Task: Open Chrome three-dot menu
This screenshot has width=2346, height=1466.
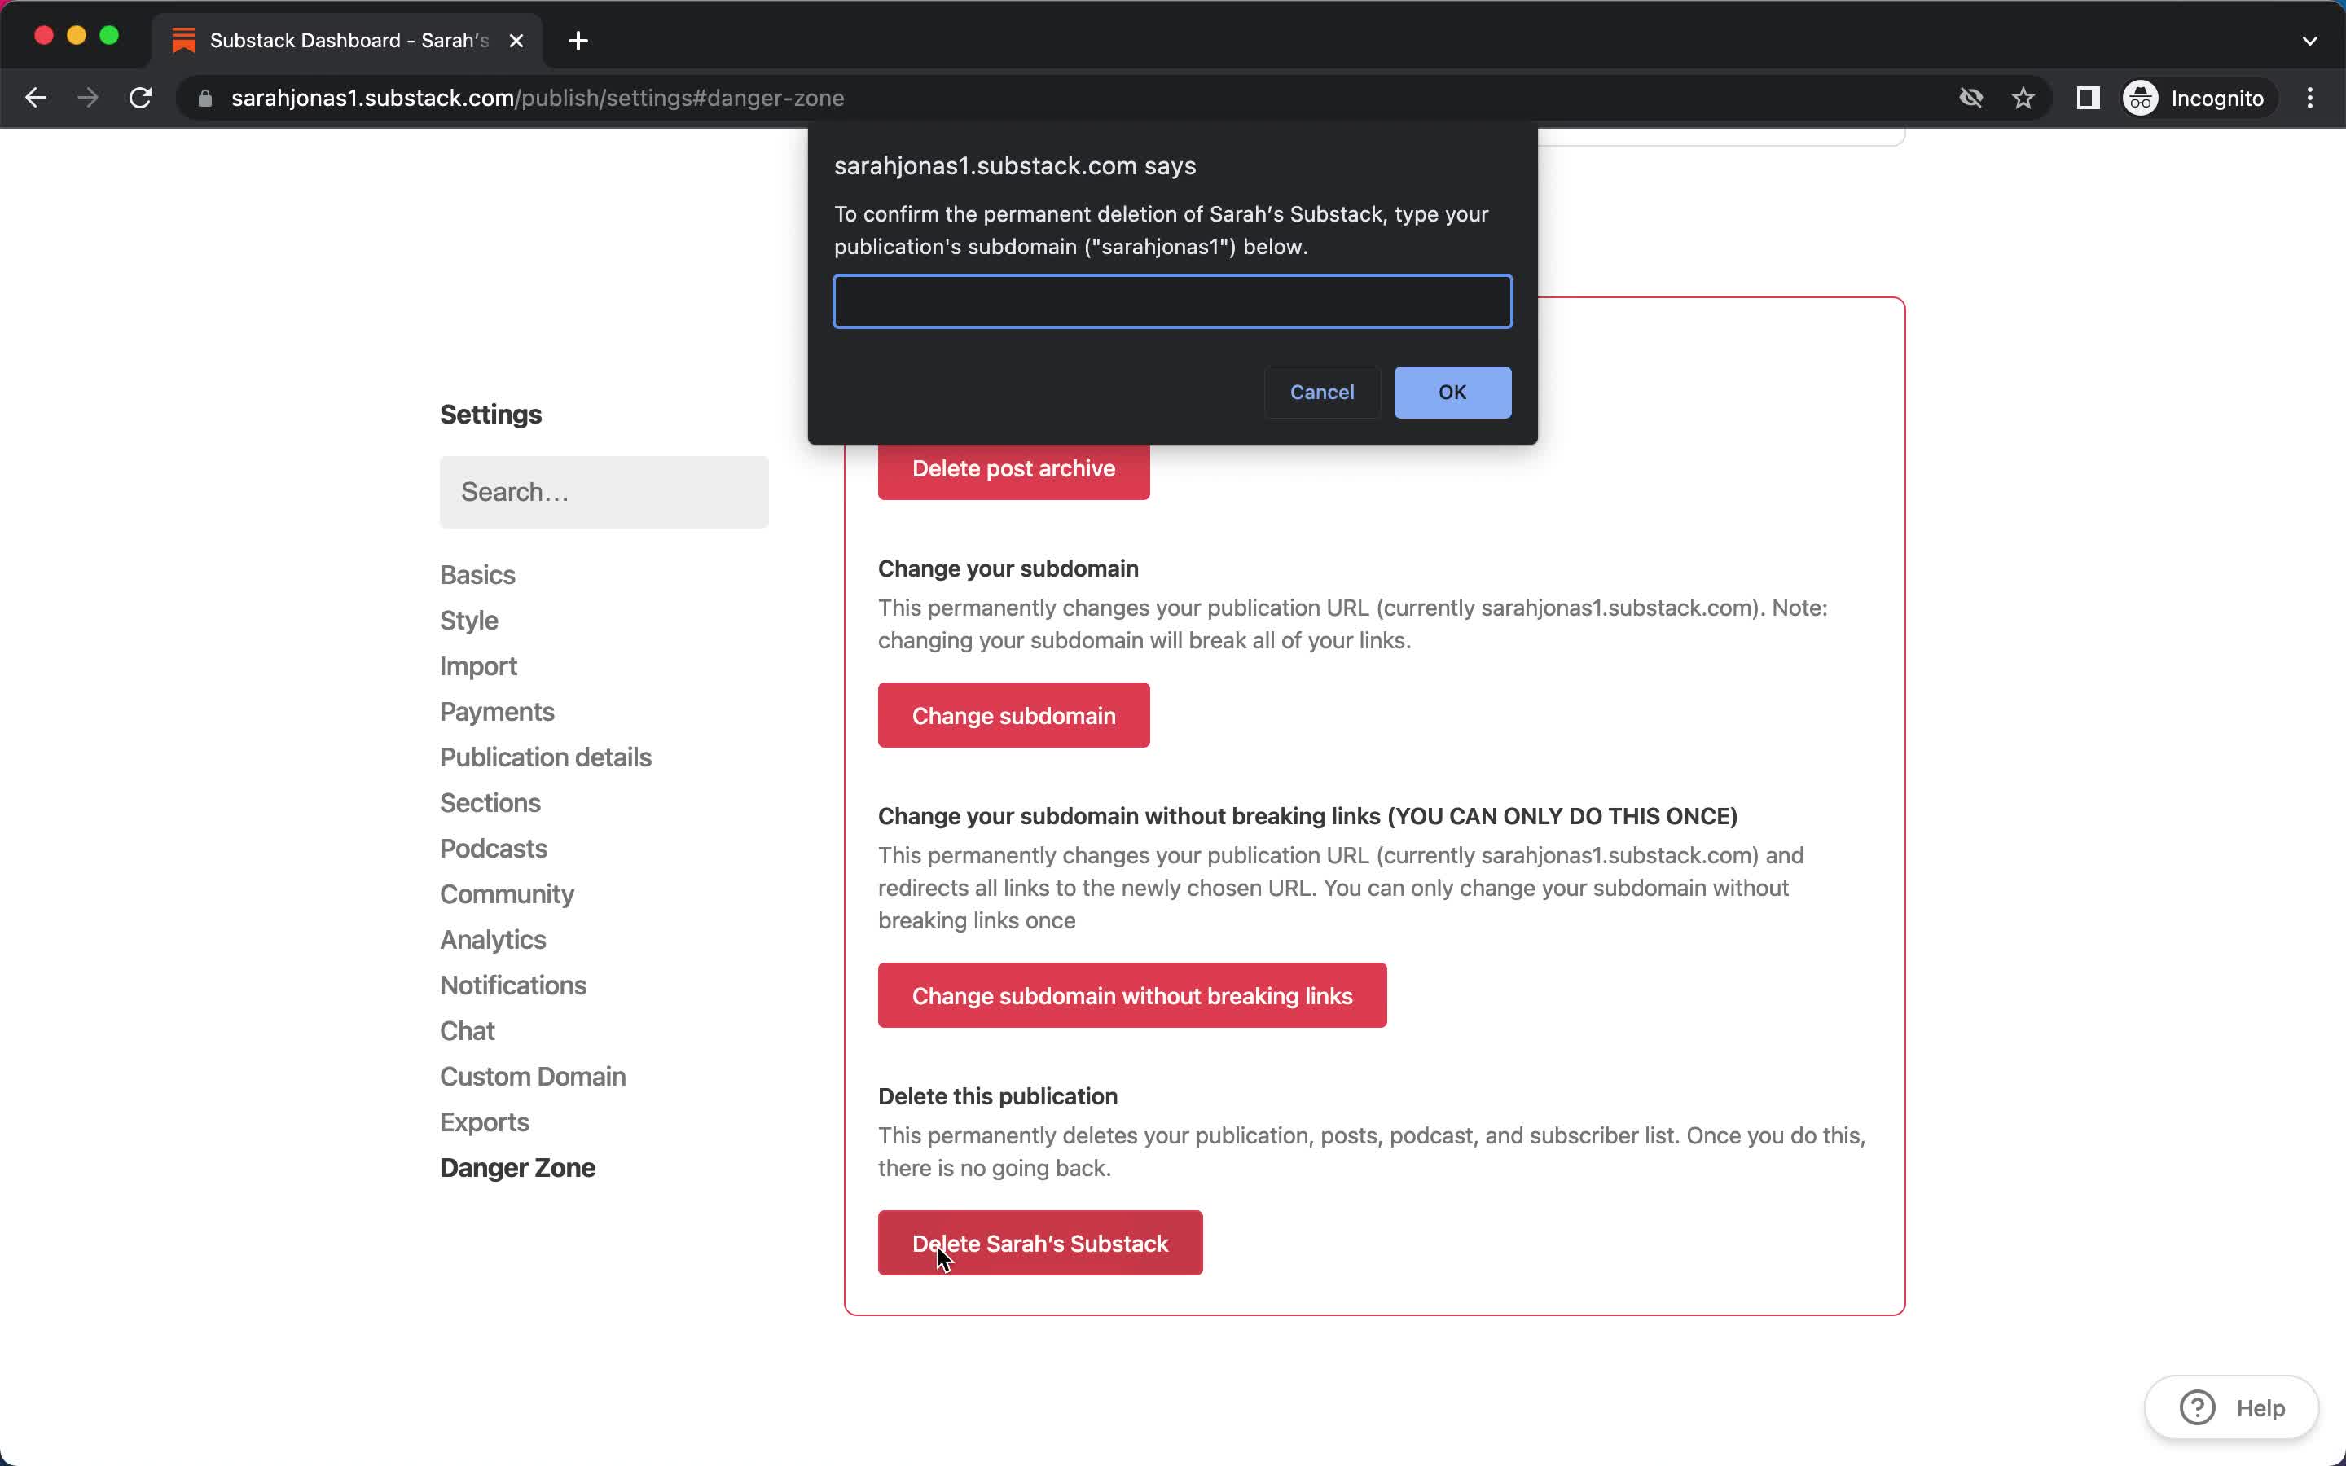Action: click(x=2310, y=98)
